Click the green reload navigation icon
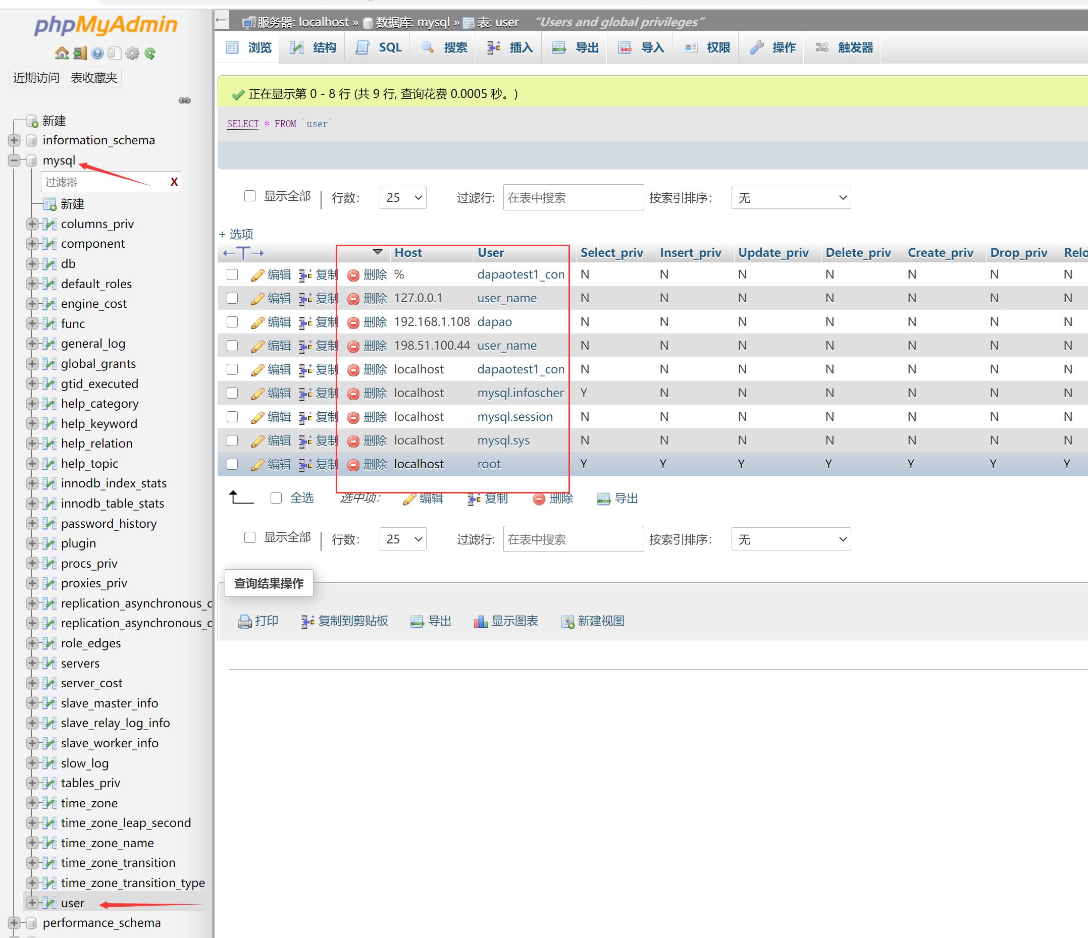Image resolution: width=1088 pixels, height=938 pixels. click(x=150, y=53)
